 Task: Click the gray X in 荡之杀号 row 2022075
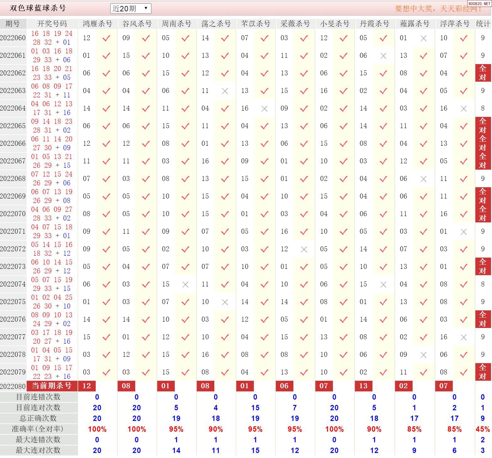(225, 302)
